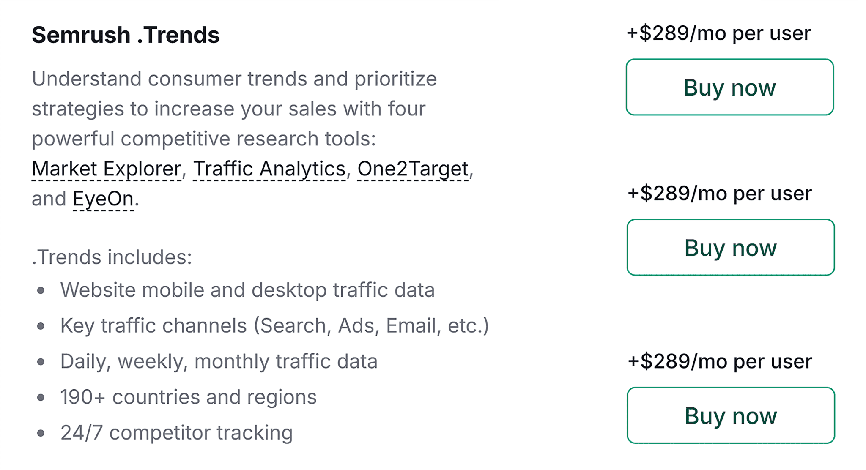This screenshot has width=866, height=470.
Task: Click the middle +$289/mo per user price
Action: point(719,194)
